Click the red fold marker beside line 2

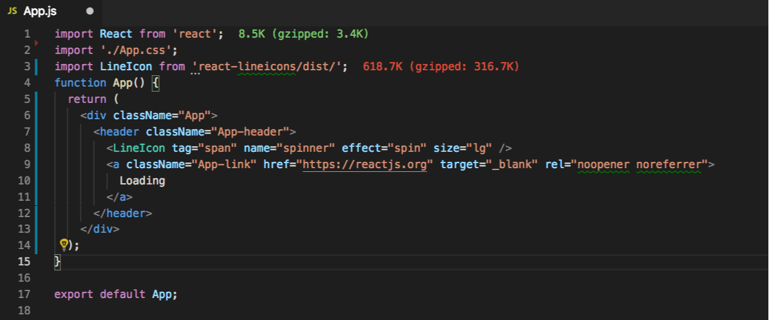36,43
